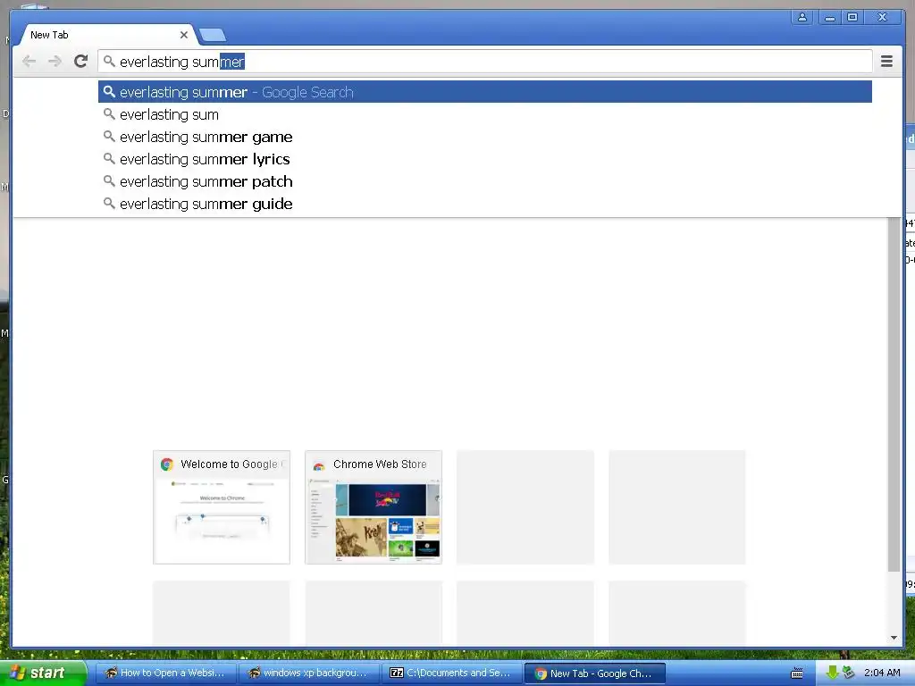Pick the everlasting summer game suggestion
The image size is (915, 686).
485,137
